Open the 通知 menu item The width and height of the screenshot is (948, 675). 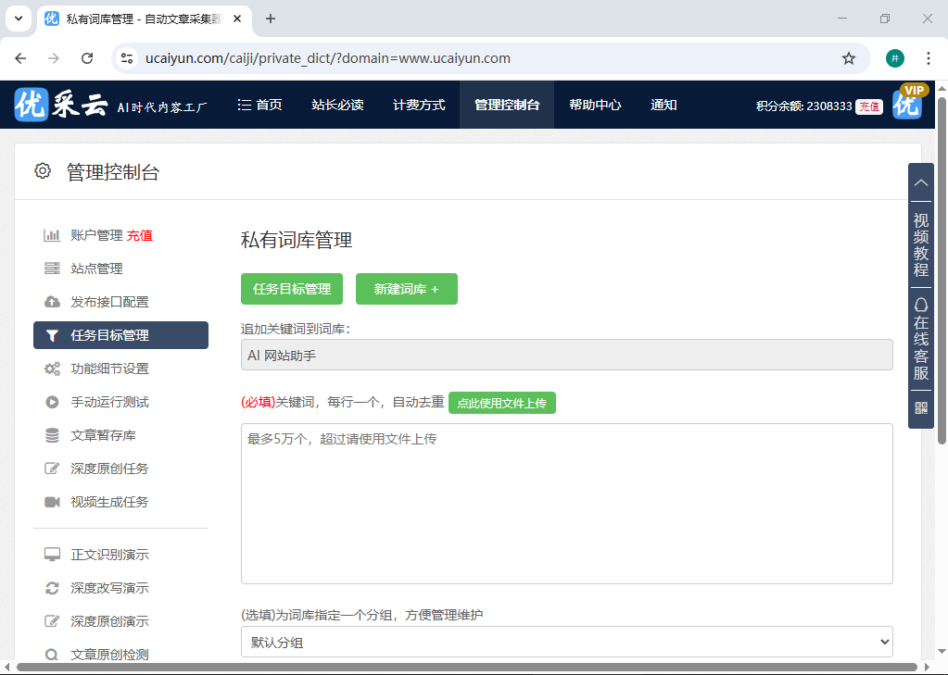(664, 105)
